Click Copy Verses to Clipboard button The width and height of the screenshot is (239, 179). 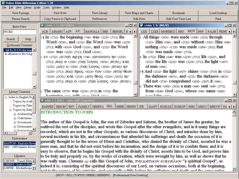pos(60,19)
